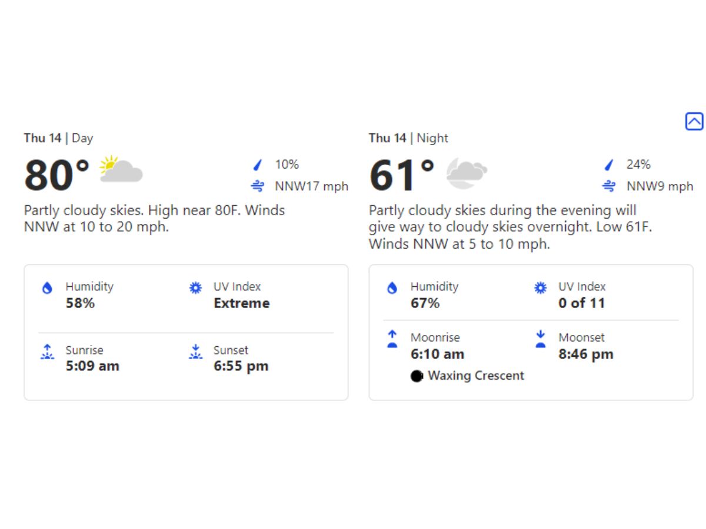Click the wind icon beside NNW17 mph
706x529 pixels.
258,186
